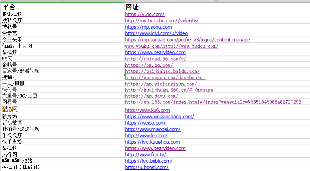Select the 乐视视频 cell

click(x=63, y=135)
